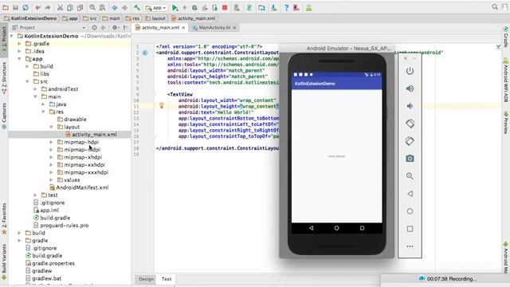Click the yellow lightbulb intention icon
The width and height of the screenshot is (510, 287).
click(162, 105)
